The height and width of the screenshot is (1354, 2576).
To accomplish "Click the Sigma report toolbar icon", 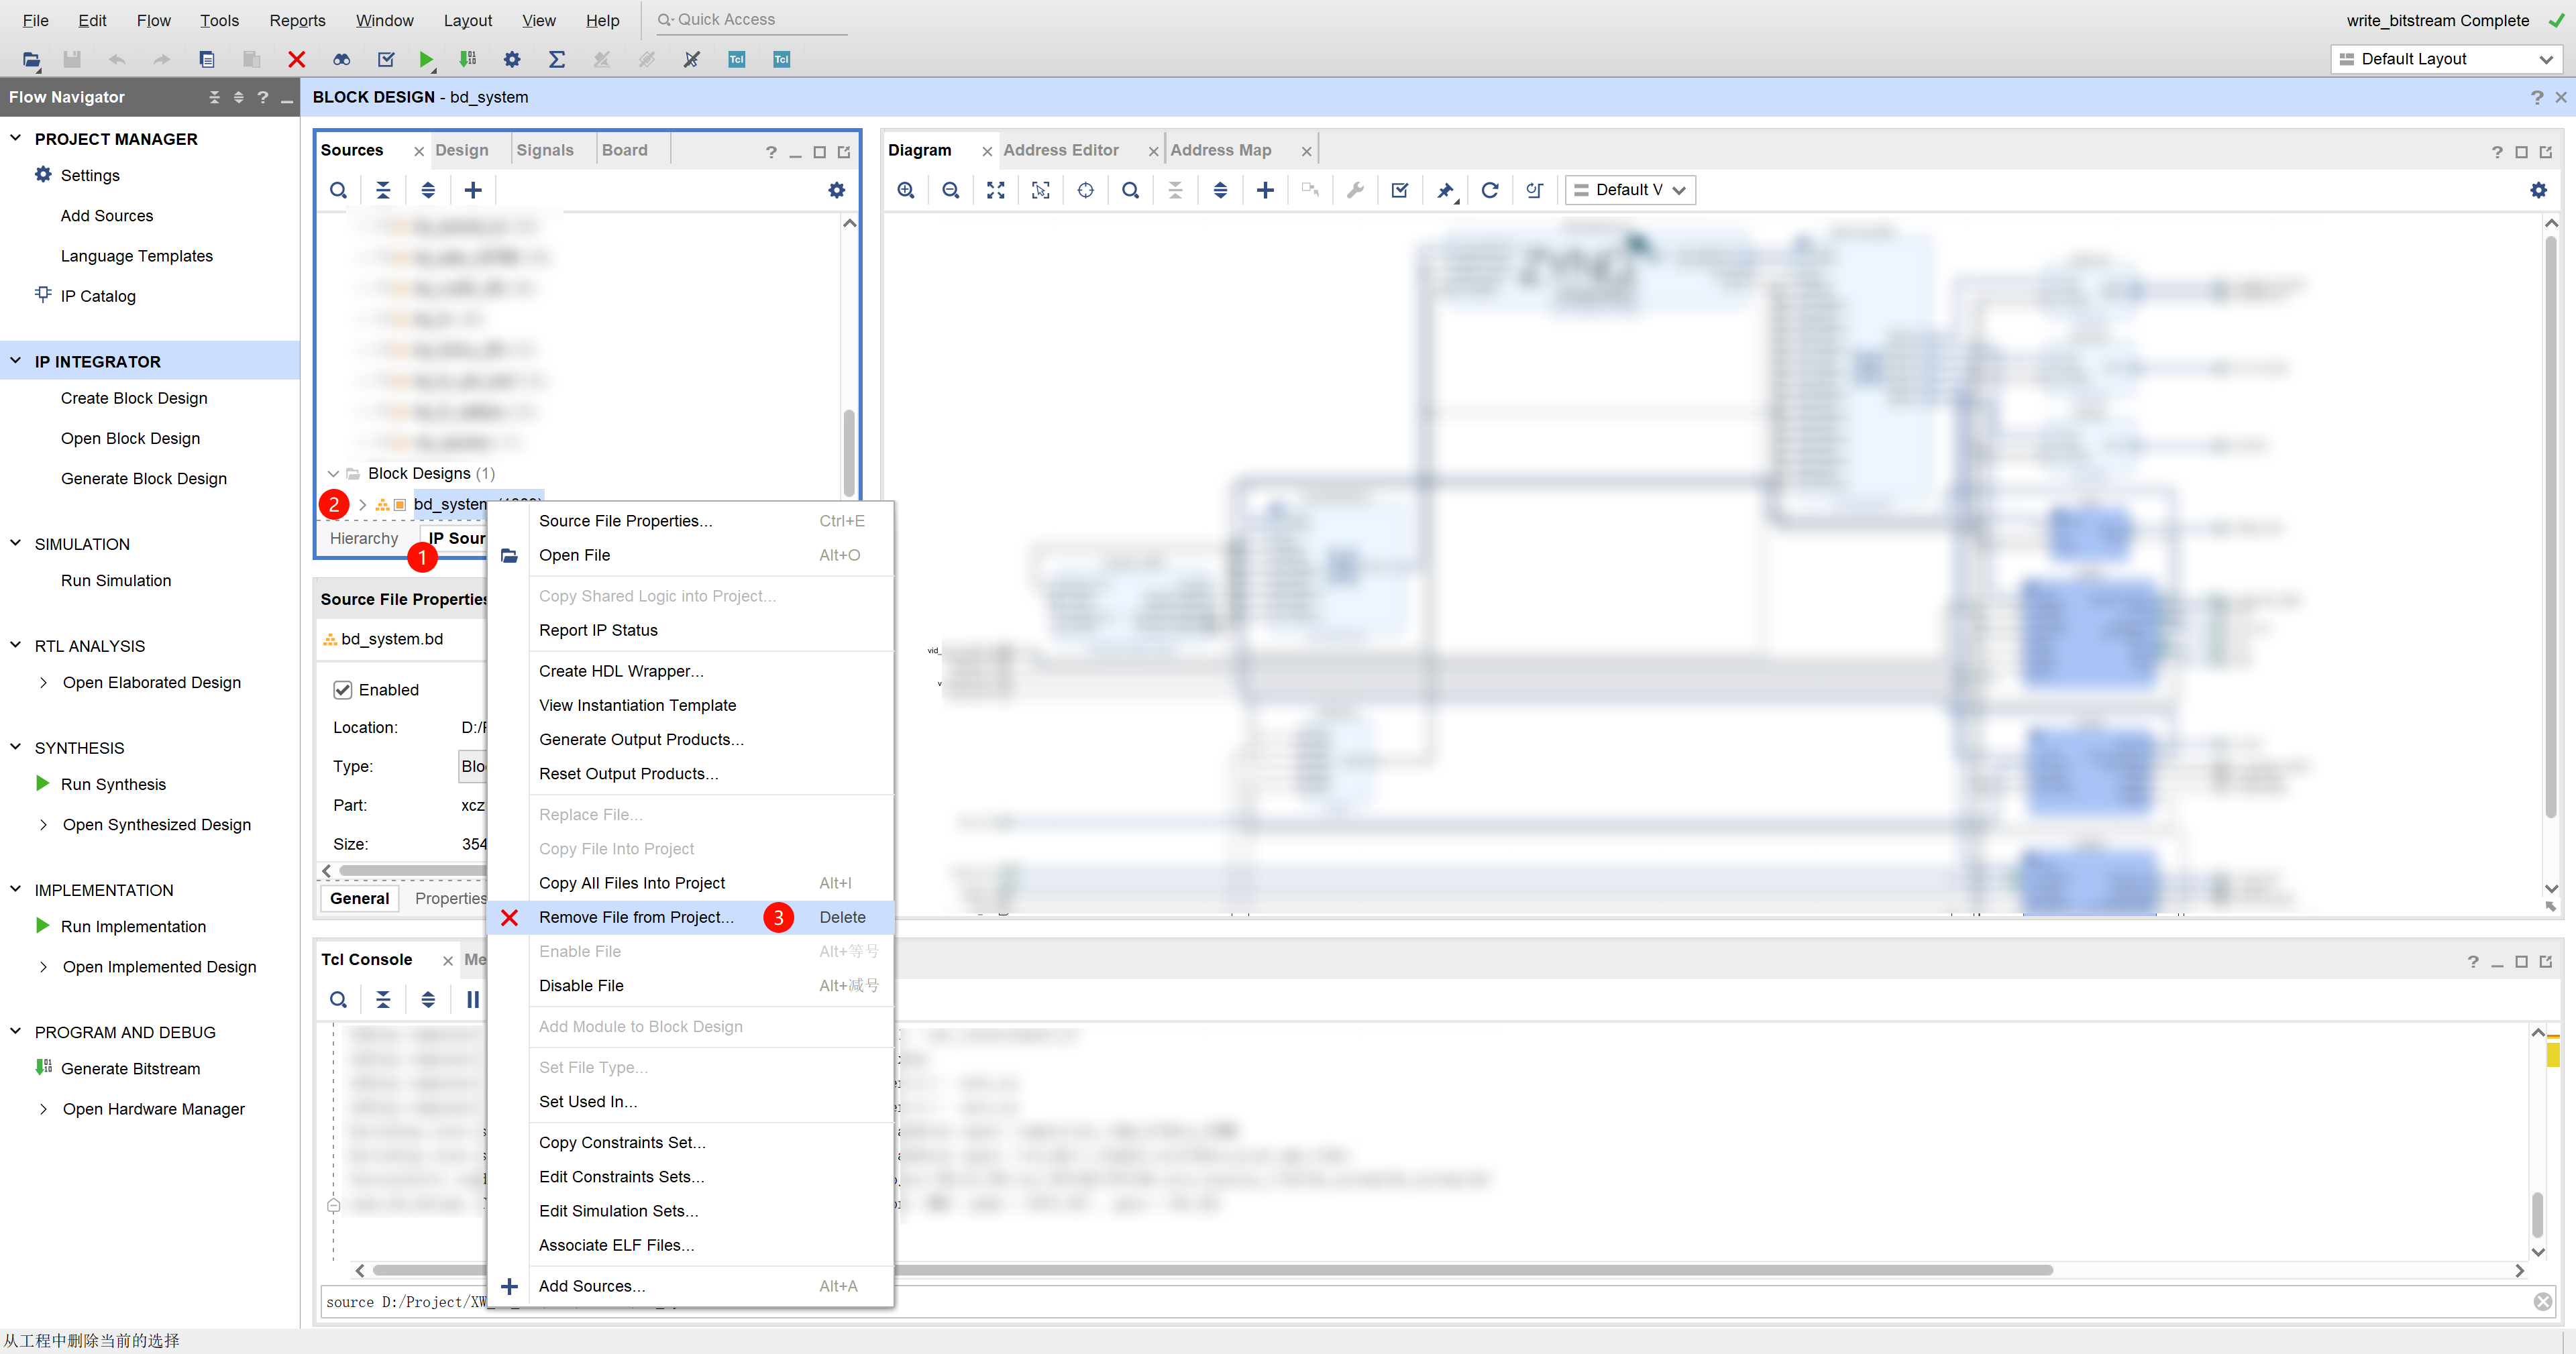I will coord(557,60).
